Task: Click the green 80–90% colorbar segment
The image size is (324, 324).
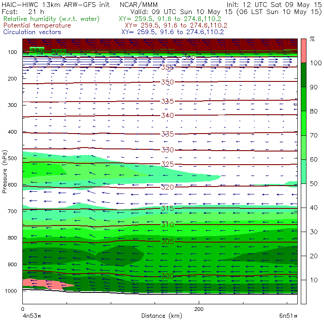Action: 303,99
